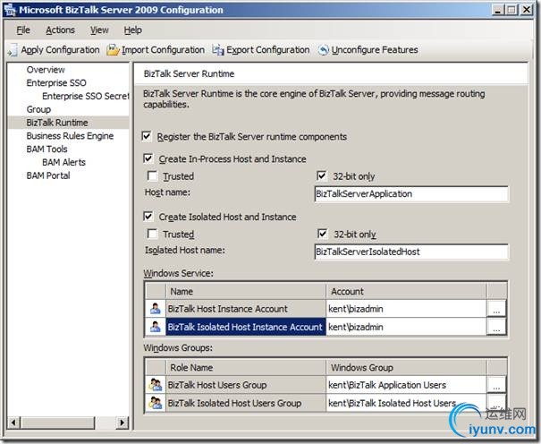Select the BizTalk Host Users Group row
Screen dimensions: 541x444
pos(325,385)
